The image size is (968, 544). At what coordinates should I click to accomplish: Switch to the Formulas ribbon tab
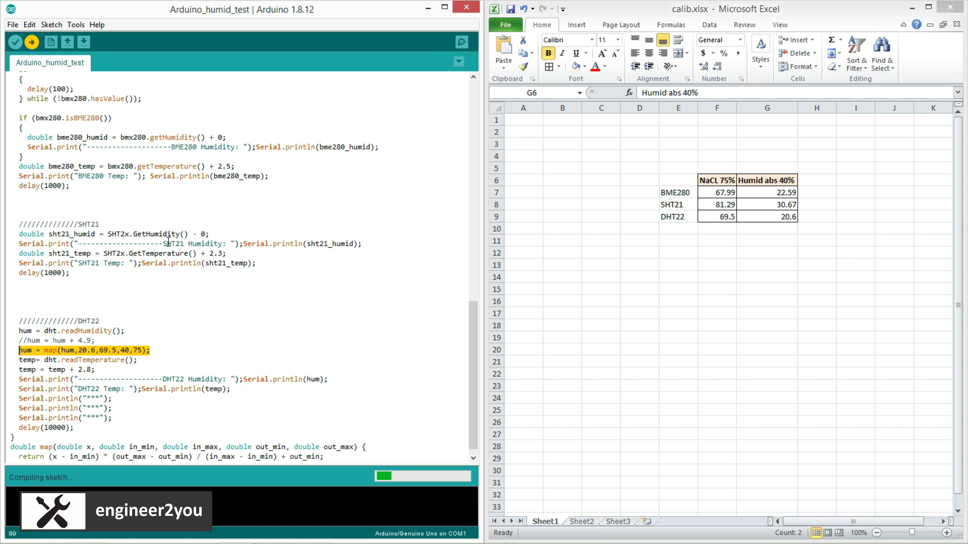pos(671,25)
